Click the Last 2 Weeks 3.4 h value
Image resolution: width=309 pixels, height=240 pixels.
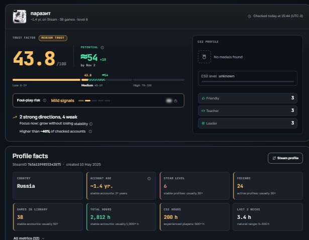[244, 217]
